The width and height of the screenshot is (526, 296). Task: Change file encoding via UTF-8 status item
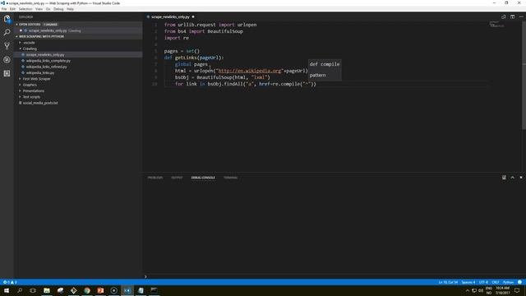(x=483, y=282)
